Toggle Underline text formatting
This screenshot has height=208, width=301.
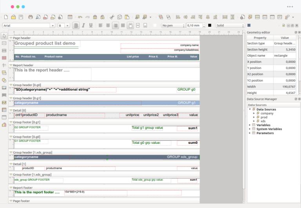91,25
